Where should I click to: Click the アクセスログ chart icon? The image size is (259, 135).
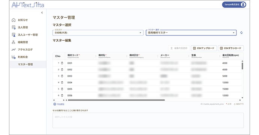pos(14,50)
